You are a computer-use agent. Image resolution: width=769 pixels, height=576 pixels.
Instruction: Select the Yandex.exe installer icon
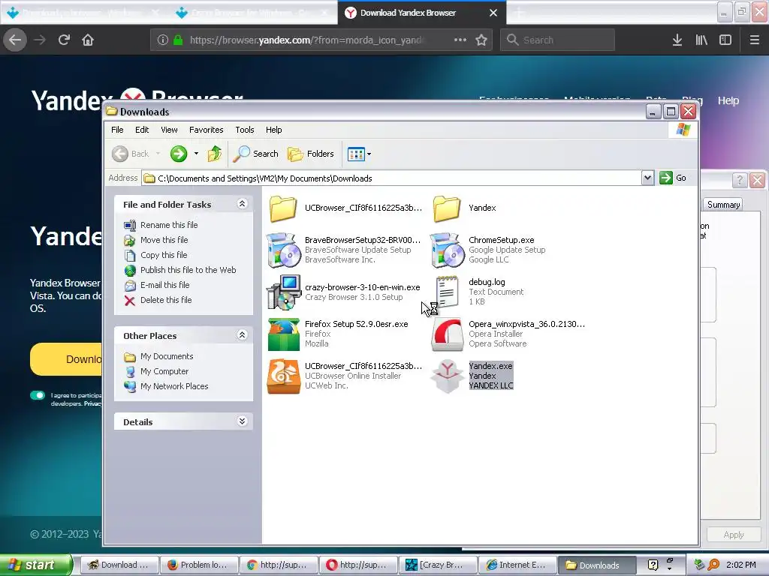(x=447, y=376)
